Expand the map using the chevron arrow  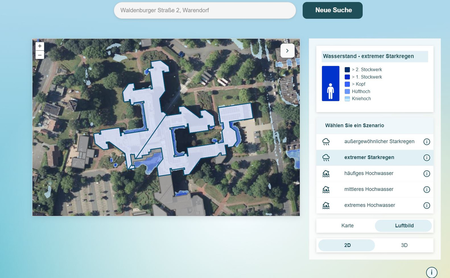[x=287, y=50]
